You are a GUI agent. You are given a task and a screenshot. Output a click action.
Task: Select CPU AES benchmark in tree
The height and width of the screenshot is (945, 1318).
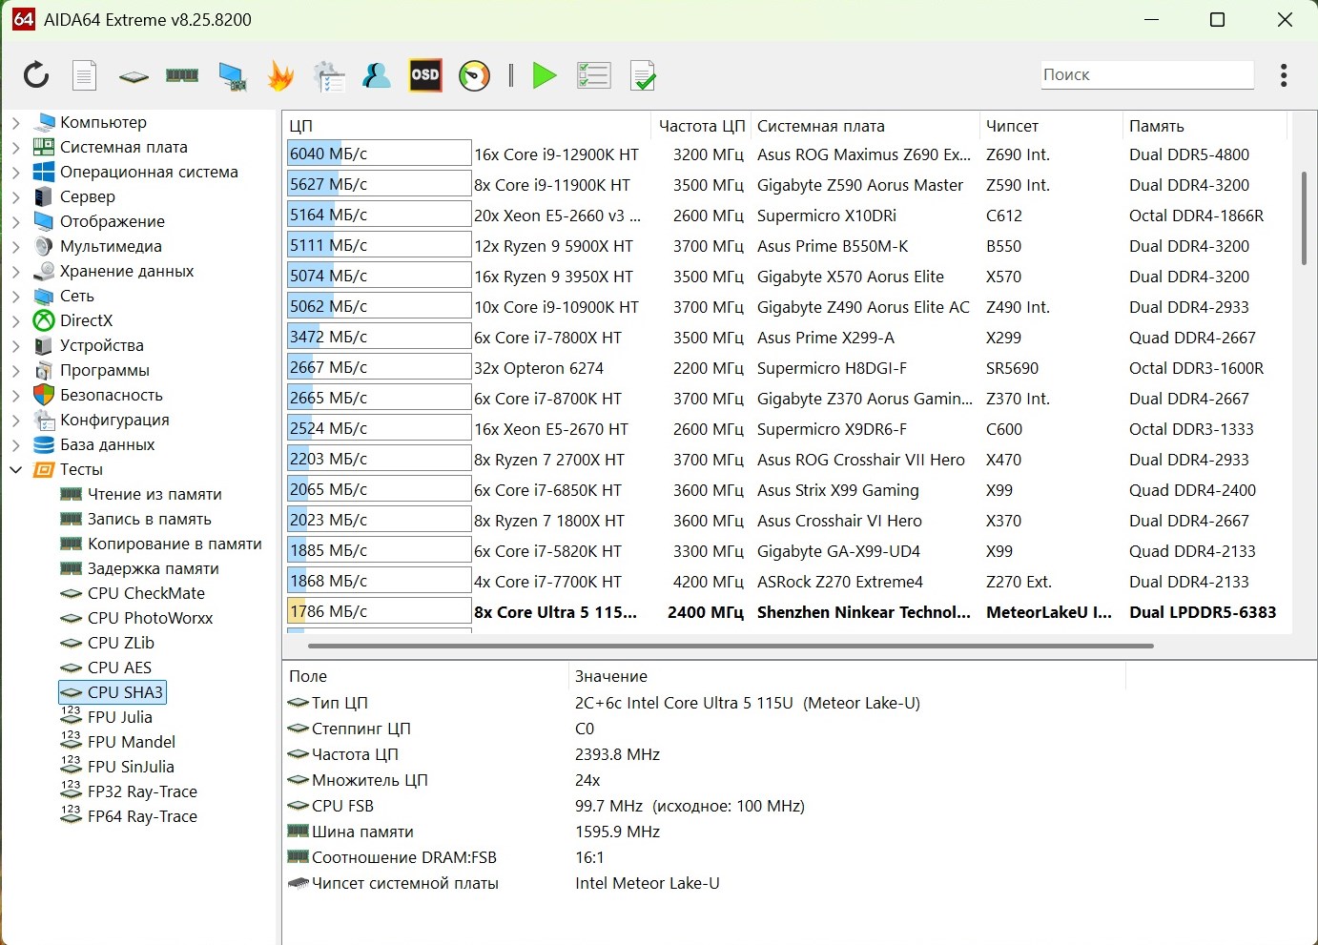[x=119, y=668]
